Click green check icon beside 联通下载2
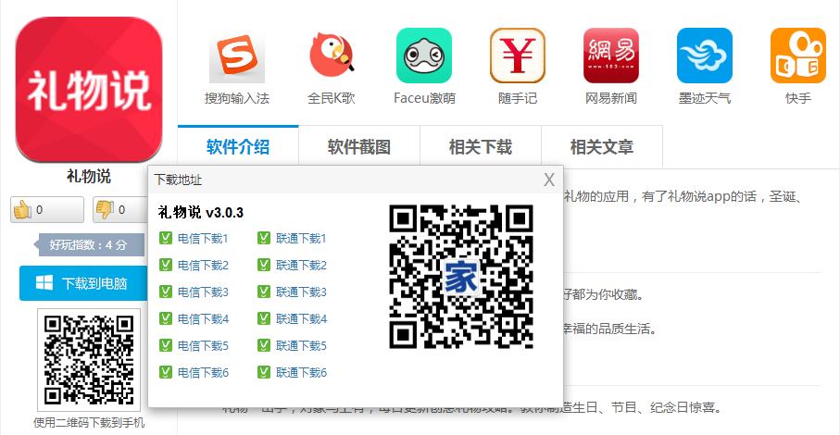The height and width of the screenshot is (435, 840). point(264,265)
